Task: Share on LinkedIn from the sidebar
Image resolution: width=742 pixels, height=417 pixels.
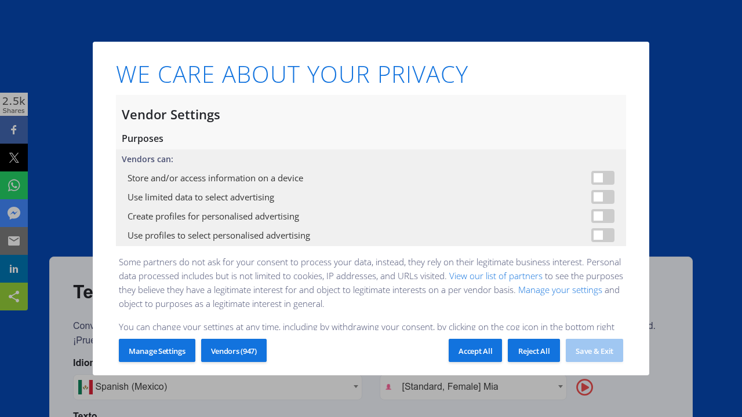Action: pyautogui.click(x=14, y=269)
